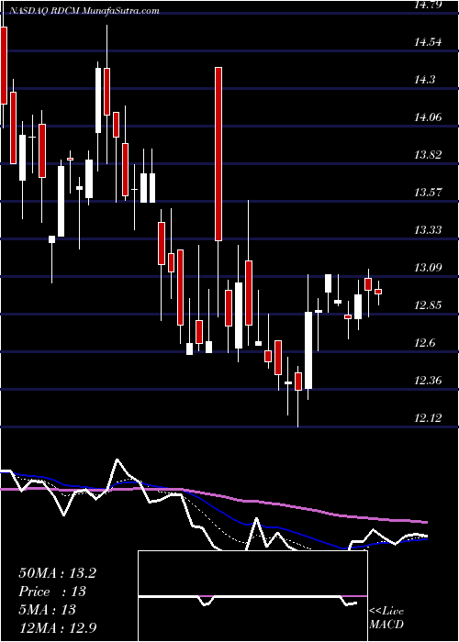Click the 14.54 price axis label
Viewport: 459px width, 642px height.
click(x=429, y=42)
